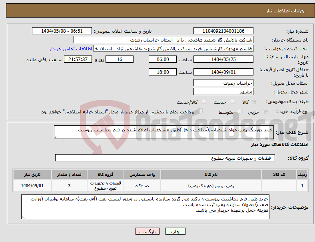Click the delivery province field خراسان رضوی
Image resolution: width=315 pixels, height=242 pixels.
pos(223,83)
